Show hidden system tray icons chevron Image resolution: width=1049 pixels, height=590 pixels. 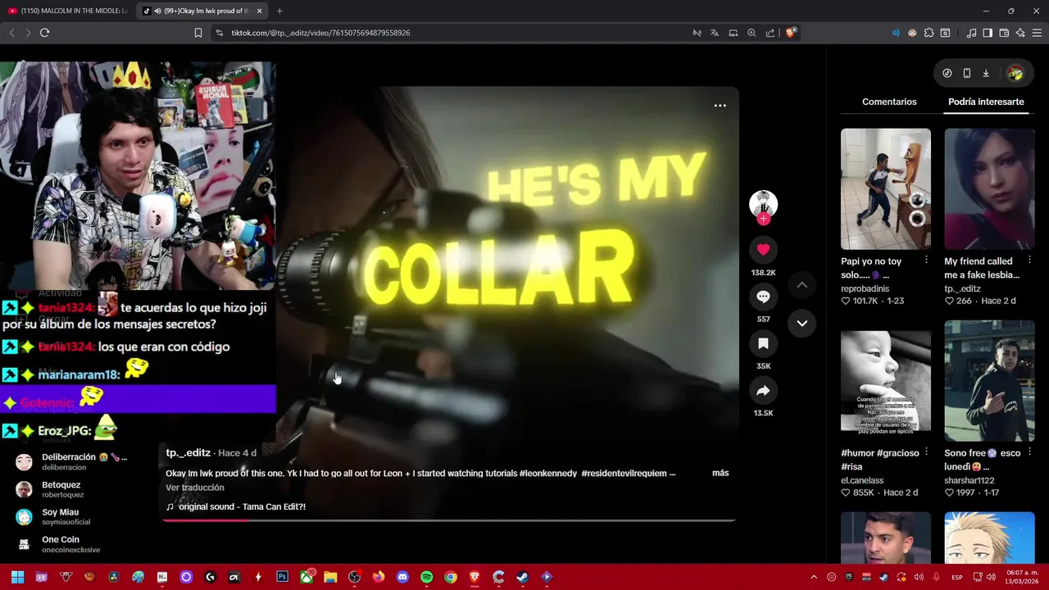pos(814,577)
